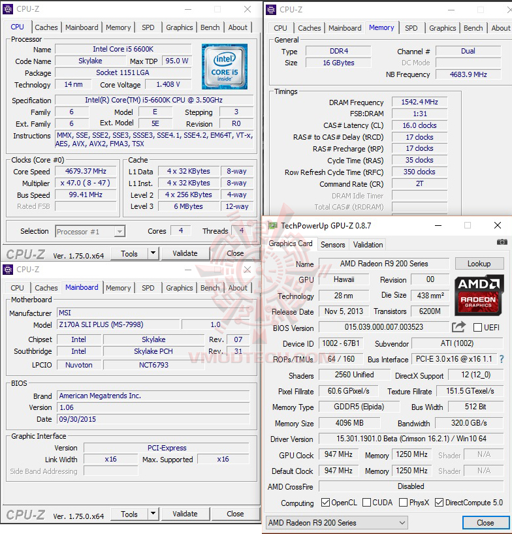Open Bench tab in top-left CPU-Z window
Viewport: 512px width, 534px height.
coord(210,27)
